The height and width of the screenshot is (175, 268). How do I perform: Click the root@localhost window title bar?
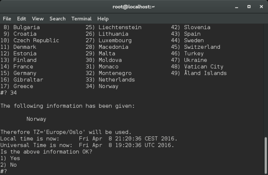[134, 6]
